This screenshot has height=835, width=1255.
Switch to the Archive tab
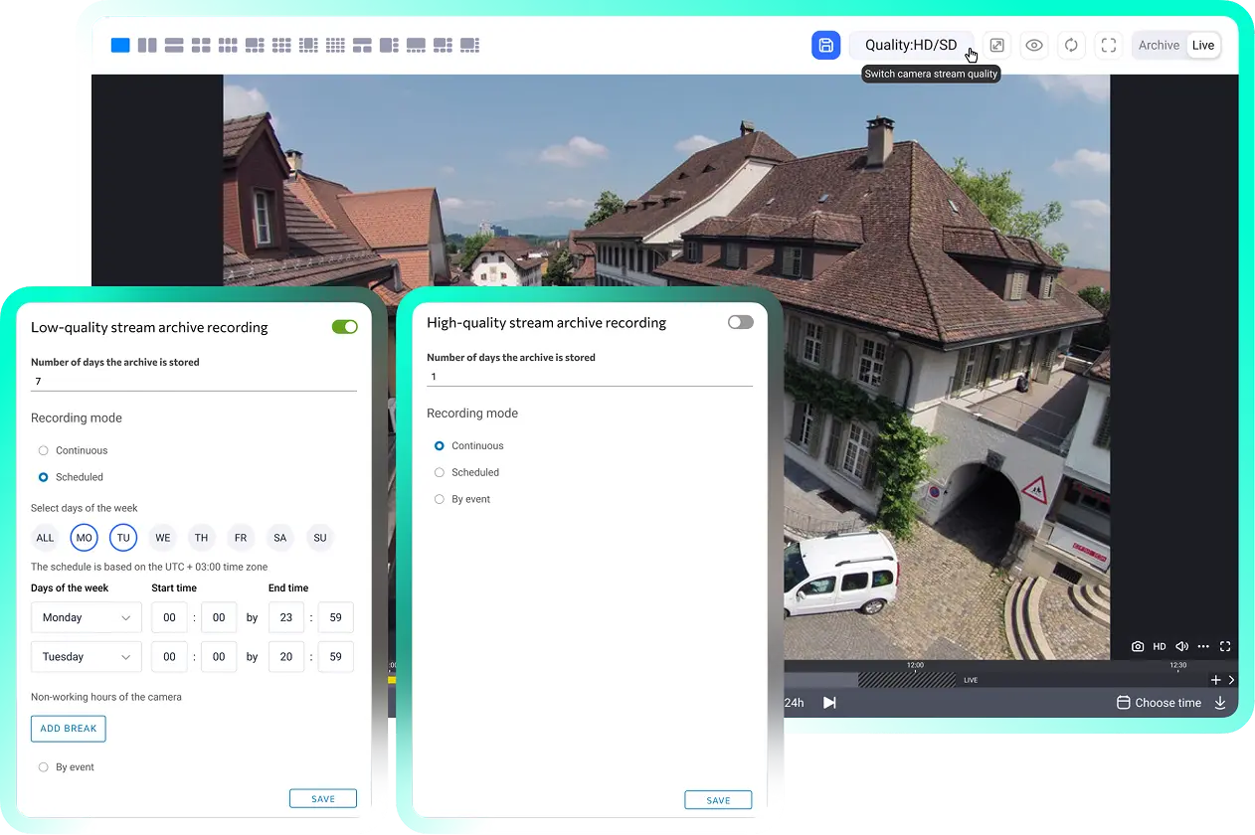[x=1159, y=46]
